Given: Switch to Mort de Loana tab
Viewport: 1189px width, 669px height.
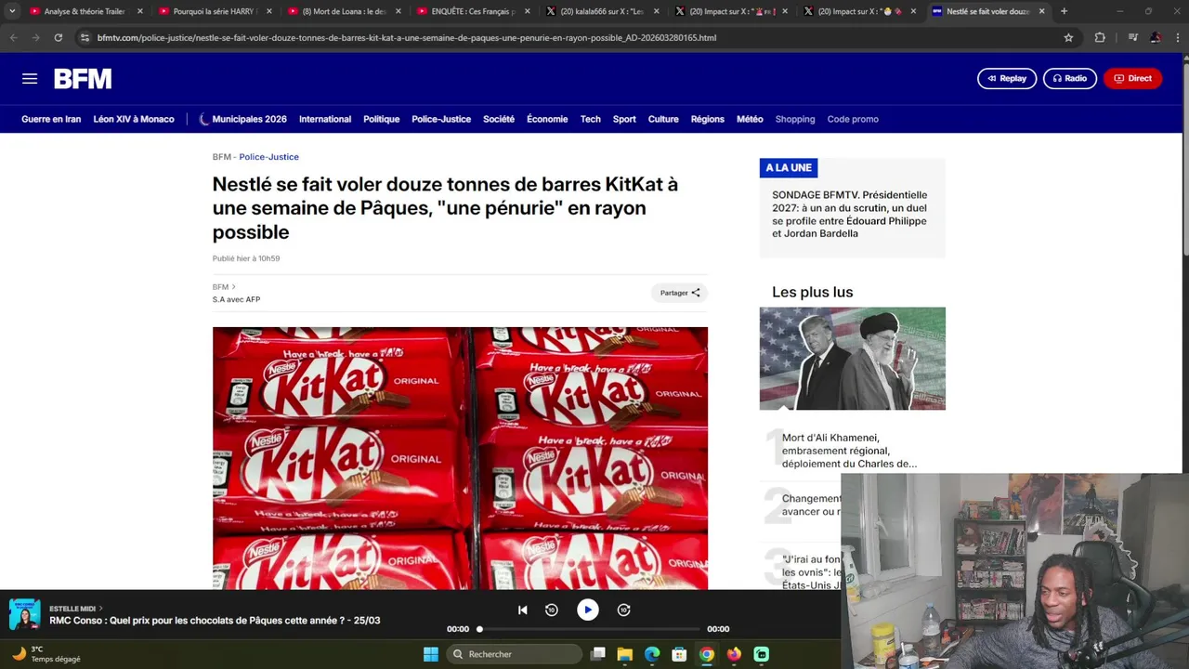Looking at the screenshot, I should pos(344,11).
